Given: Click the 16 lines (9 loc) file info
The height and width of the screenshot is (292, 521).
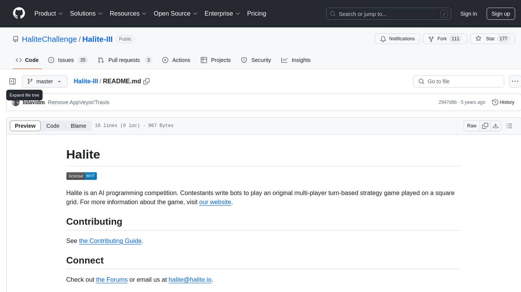Looking at the screenshot, I should click(134, 126).
